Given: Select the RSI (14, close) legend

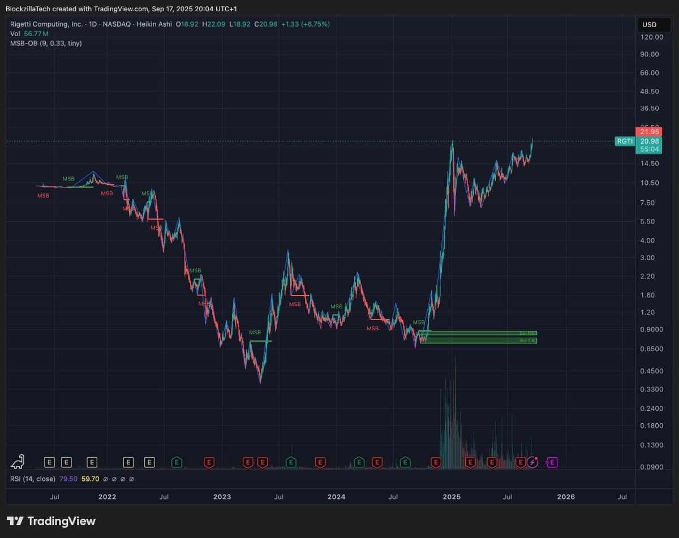Looking at the screenshot, I should (x=33, y=479).
